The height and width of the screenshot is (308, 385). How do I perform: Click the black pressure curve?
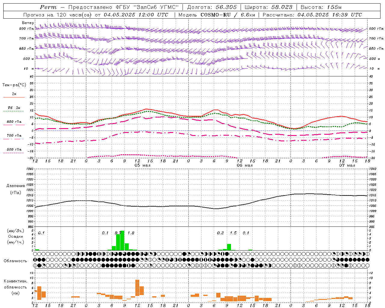coord(201,207)
